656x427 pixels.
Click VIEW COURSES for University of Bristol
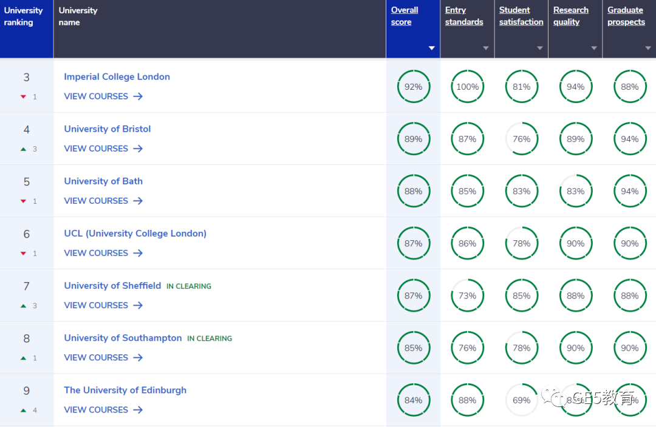(103, 149)
